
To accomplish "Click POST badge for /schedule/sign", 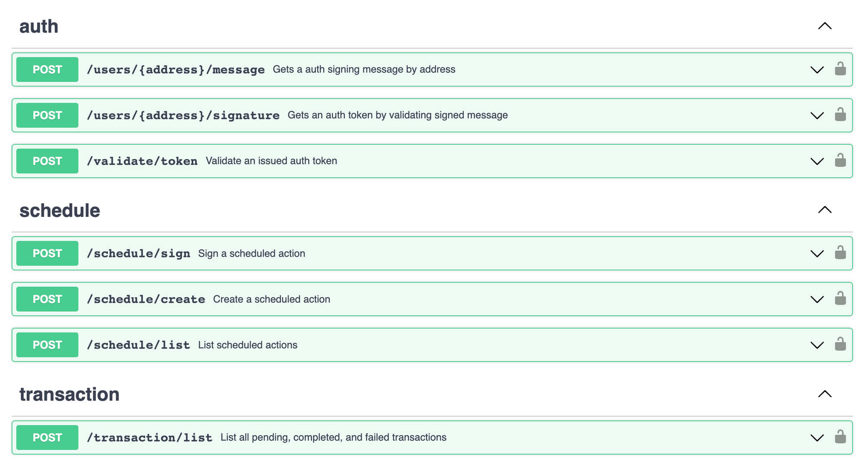I will (x=47, y=253).
